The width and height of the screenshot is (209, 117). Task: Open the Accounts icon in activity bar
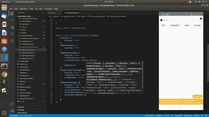click(x=12, y=104)
